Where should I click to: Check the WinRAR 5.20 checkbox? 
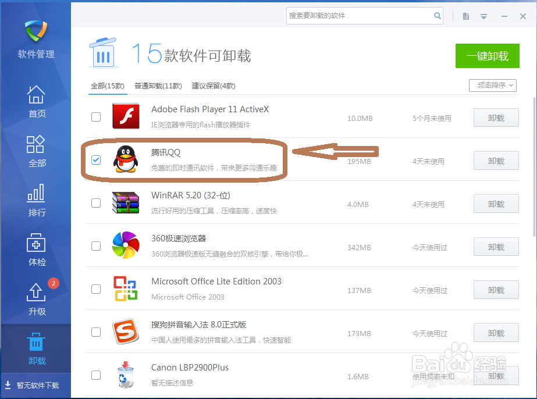point(96,203)
